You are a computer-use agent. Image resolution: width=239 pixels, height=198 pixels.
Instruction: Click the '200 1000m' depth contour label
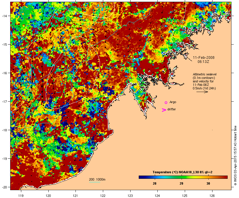coord(97,179)
